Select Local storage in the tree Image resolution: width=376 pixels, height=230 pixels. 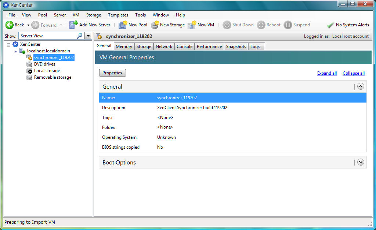(47, 71)
